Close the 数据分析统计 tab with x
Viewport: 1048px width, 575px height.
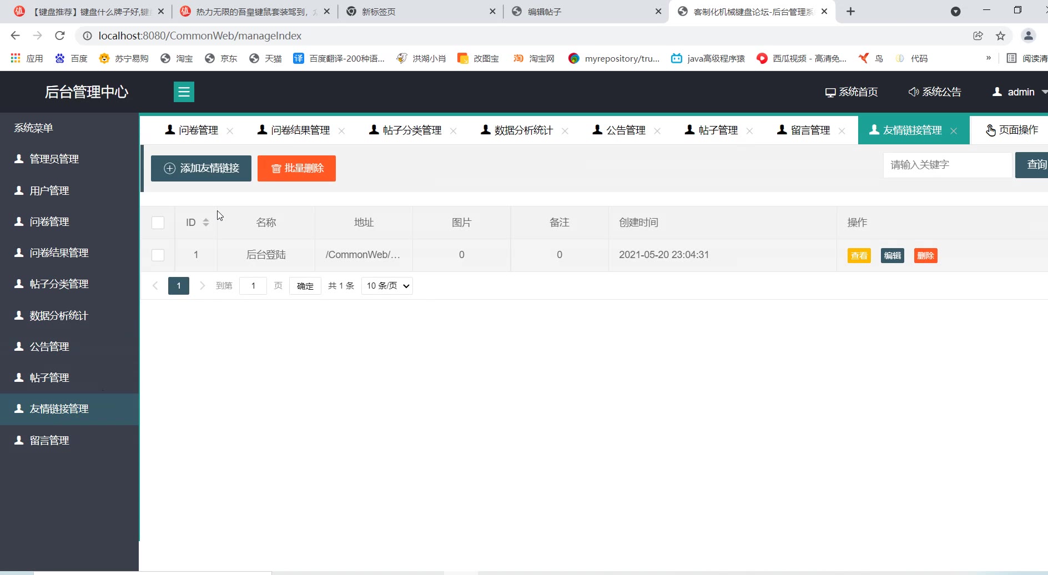pos(565,131)
